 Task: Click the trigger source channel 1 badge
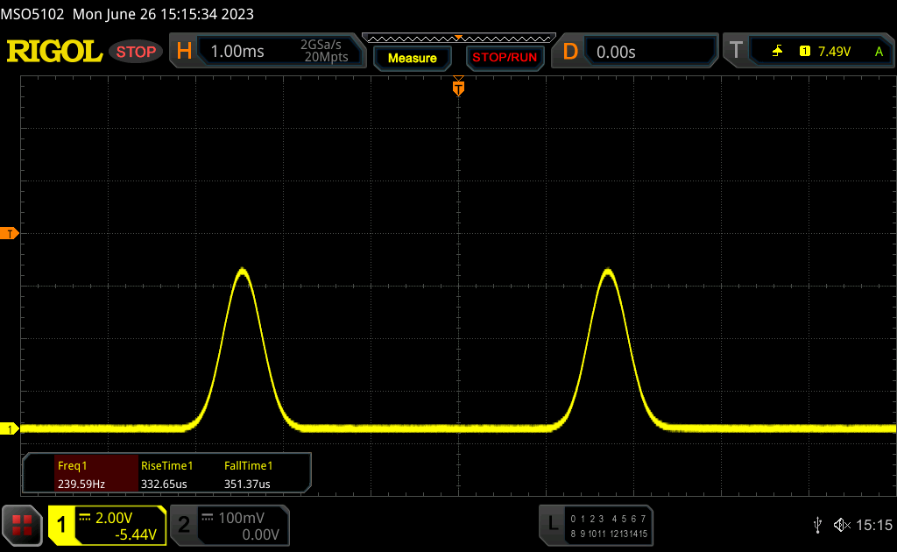805,52
